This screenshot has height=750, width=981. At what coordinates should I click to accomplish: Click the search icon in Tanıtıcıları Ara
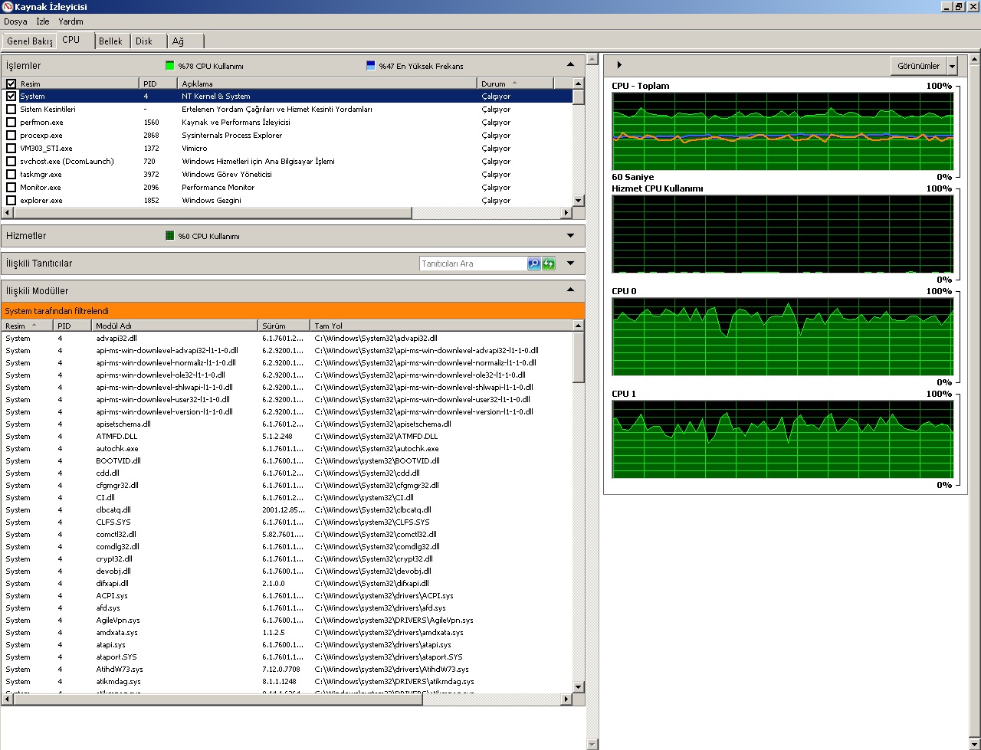pos(534,264)
